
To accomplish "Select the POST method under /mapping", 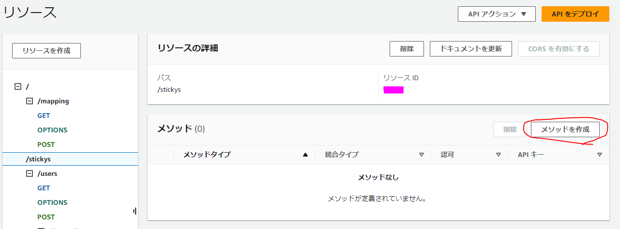I will 46,144.
